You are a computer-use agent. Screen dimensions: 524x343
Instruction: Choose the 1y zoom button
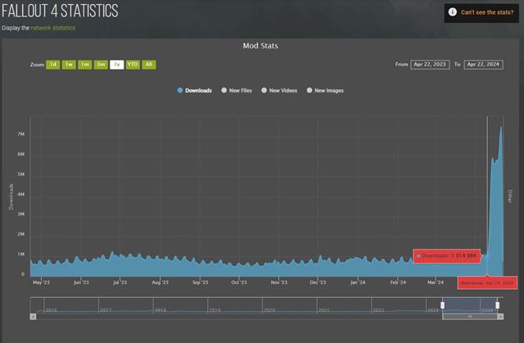116,64
